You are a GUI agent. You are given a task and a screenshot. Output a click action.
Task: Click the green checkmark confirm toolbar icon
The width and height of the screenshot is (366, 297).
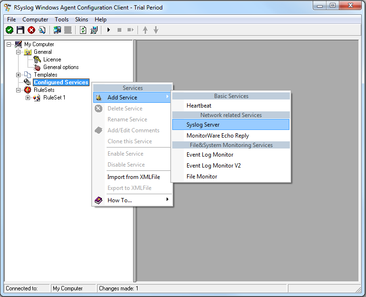10,30
